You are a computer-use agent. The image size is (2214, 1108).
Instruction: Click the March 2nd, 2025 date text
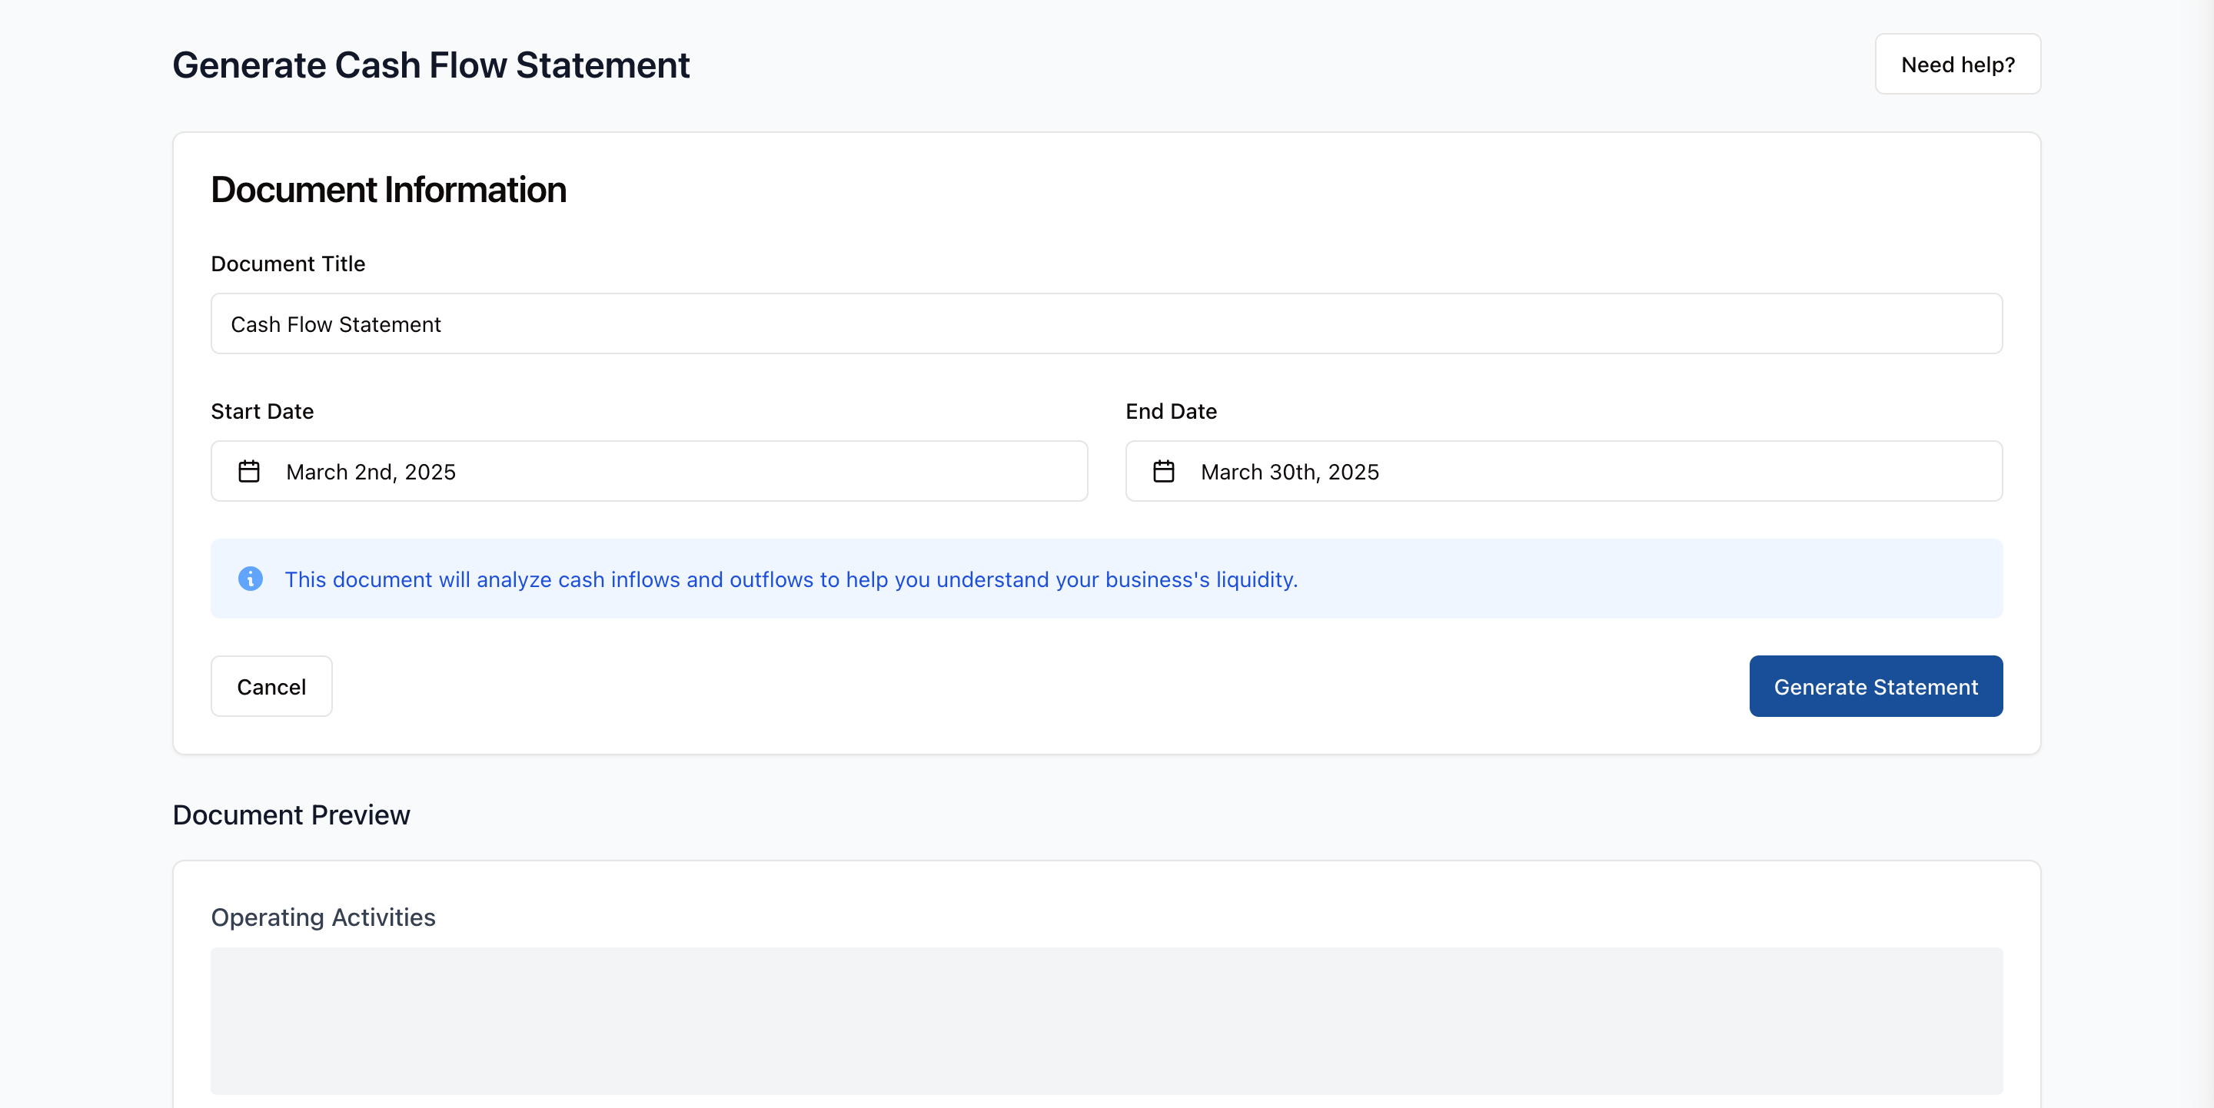point(371,473)
